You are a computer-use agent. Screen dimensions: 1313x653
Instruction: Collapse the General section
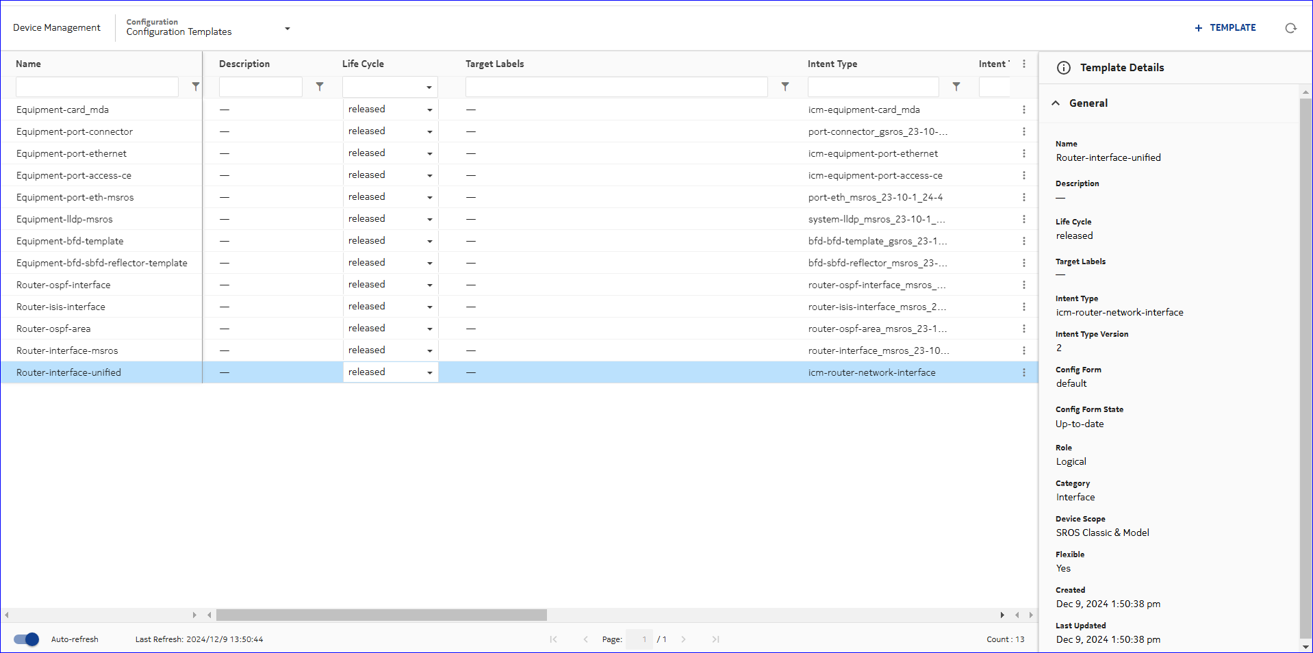[1056, 103]
